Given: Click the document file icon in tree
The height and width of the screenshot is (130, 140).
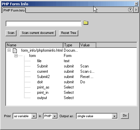Looking at the screenshot, I should 15,50.
